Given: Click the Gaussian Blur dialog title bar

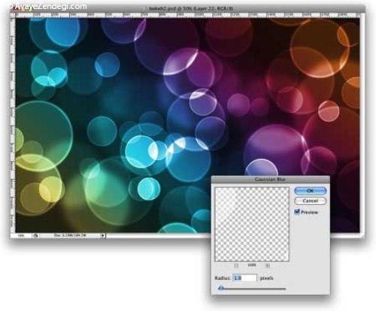Looking at the screenshot, I should [x=270, y=180].
